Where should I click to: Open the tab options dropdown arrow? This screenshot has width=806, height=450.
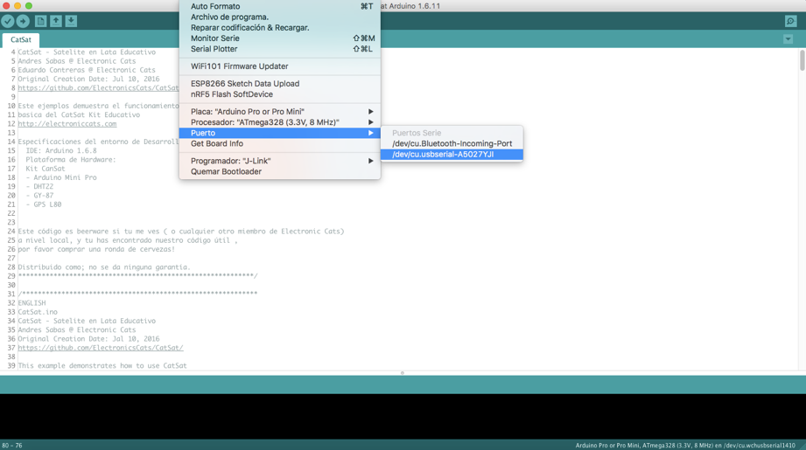click(x=788, y=39)
